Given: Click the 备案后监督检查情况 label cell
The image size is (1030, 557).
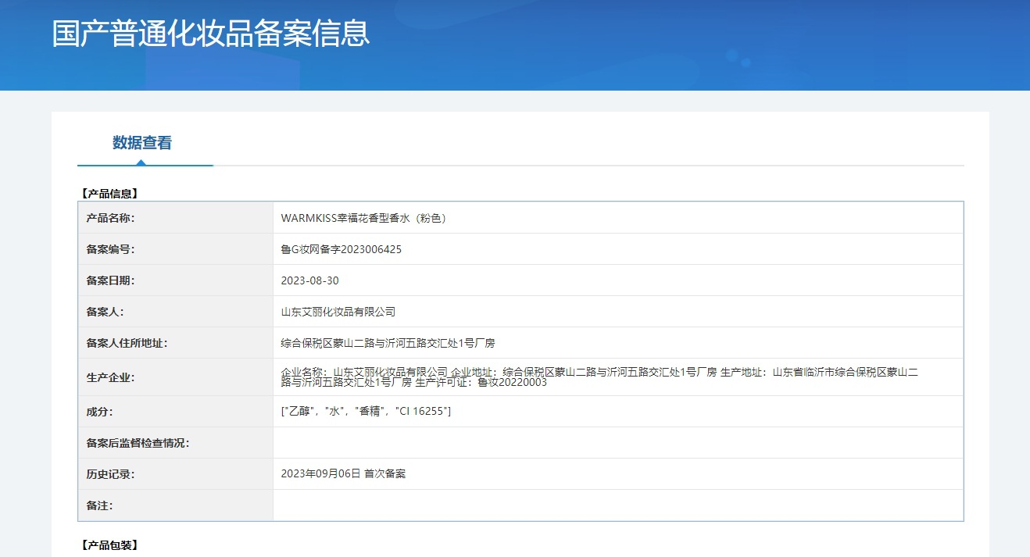Looking at the screenshot, I should 176,443.
